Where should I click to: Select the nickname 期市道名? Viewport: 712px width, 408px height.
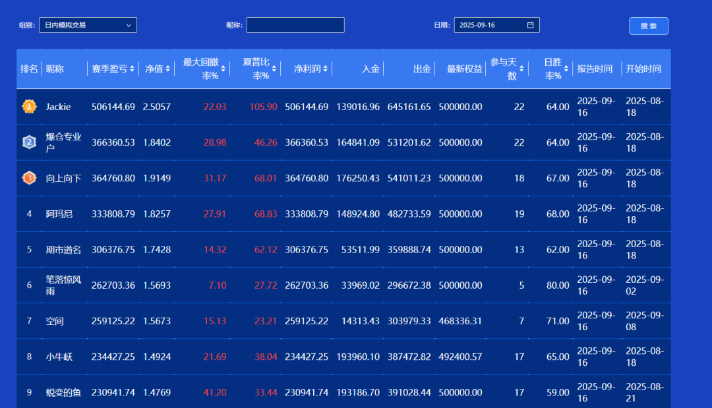(63, 250)
